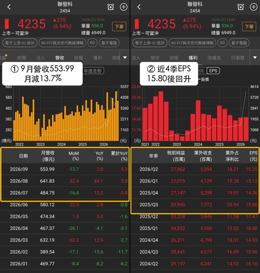
Task: Tap the back arrow in right panel
Action: [x=139, y=7]
